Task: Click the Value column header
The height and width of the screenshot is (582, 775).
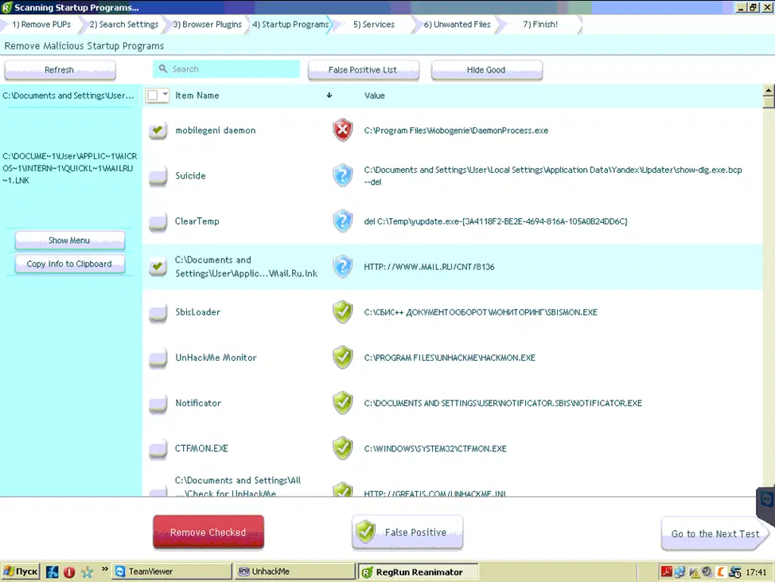Action: tap(374, 96)
